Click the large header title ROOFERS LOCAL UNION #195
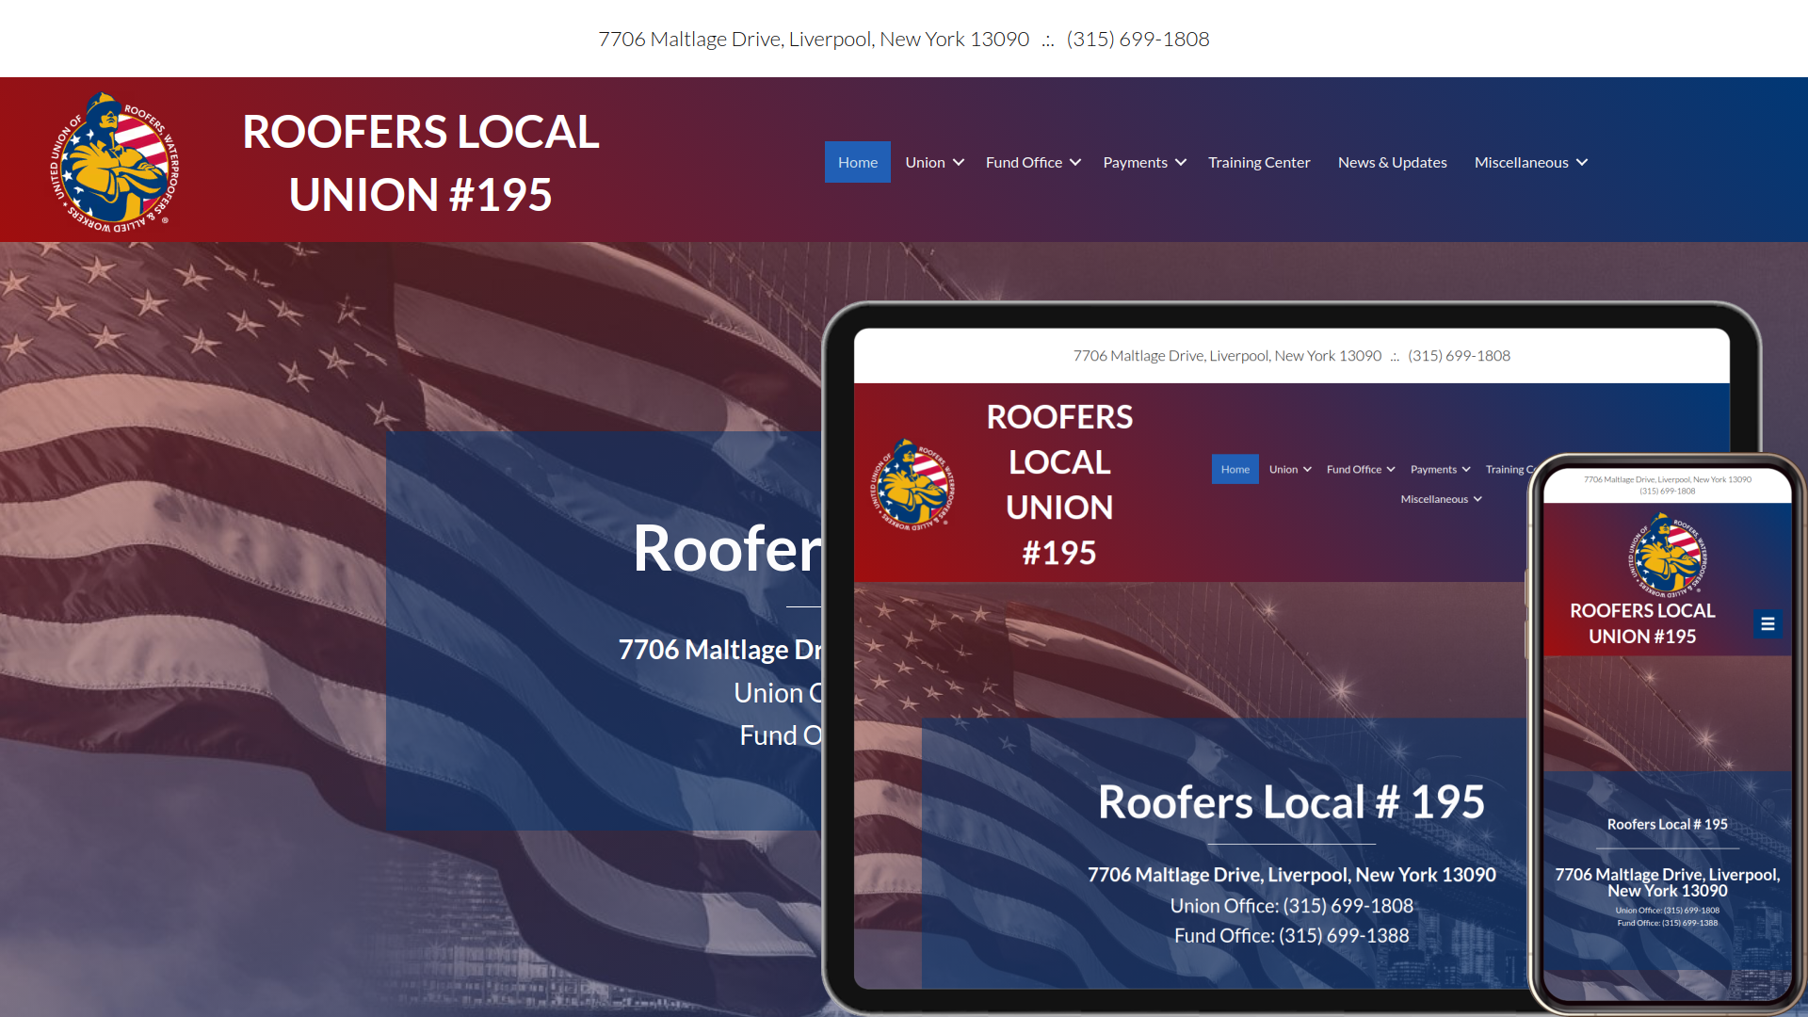1808x1017 pixels. pos(420,163)
